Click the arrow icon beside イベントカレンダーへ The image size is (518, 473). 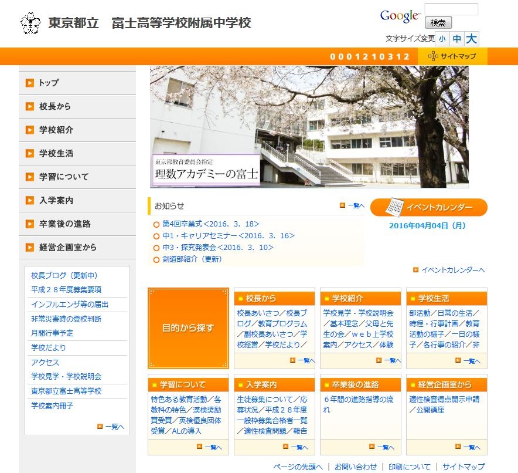pos(415,270)
